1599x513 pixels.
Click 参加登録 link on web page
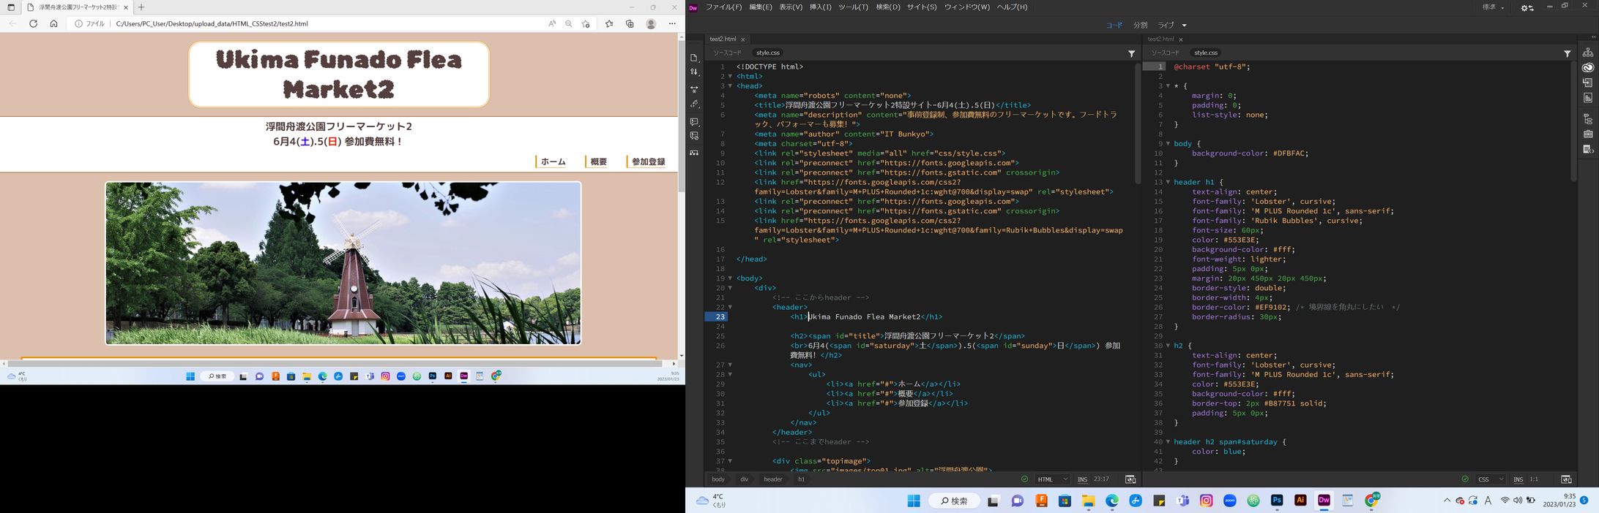click(x=648, y=162)
